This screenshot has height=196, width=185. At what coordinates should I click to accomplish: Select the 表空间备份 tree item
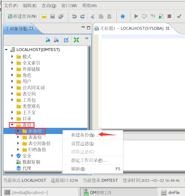pyautogui.click(x=39, y=143)
